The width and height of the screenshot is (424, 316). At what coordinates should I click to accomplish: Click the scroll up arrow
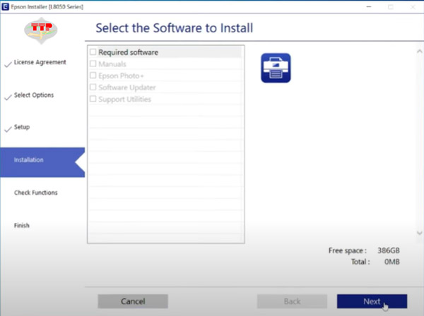(x=419, y=51)
